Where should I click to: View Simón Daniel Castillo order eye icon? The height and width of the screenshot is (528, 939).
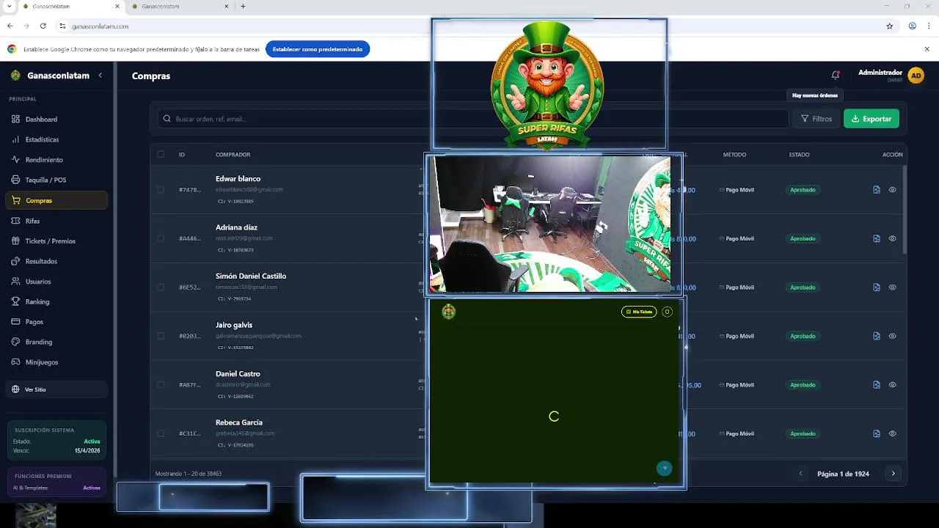(x=893, y=287)
